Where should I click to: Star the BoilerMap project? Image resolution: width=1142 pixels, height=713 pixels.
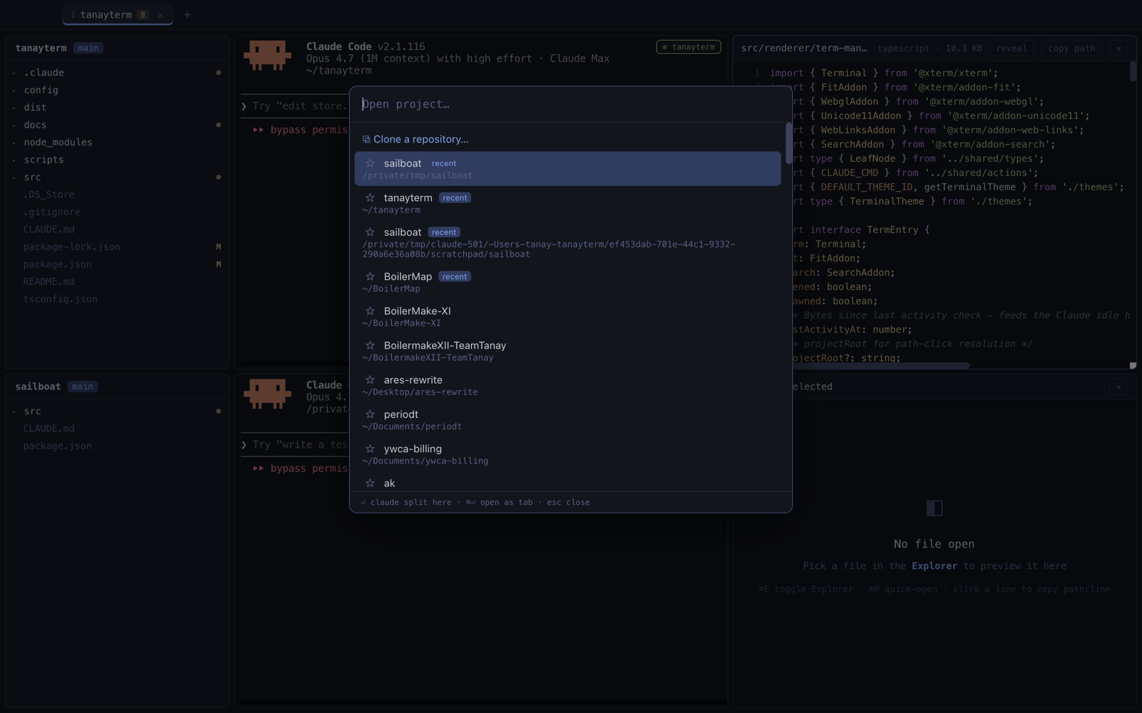click(x=370, y=277)
